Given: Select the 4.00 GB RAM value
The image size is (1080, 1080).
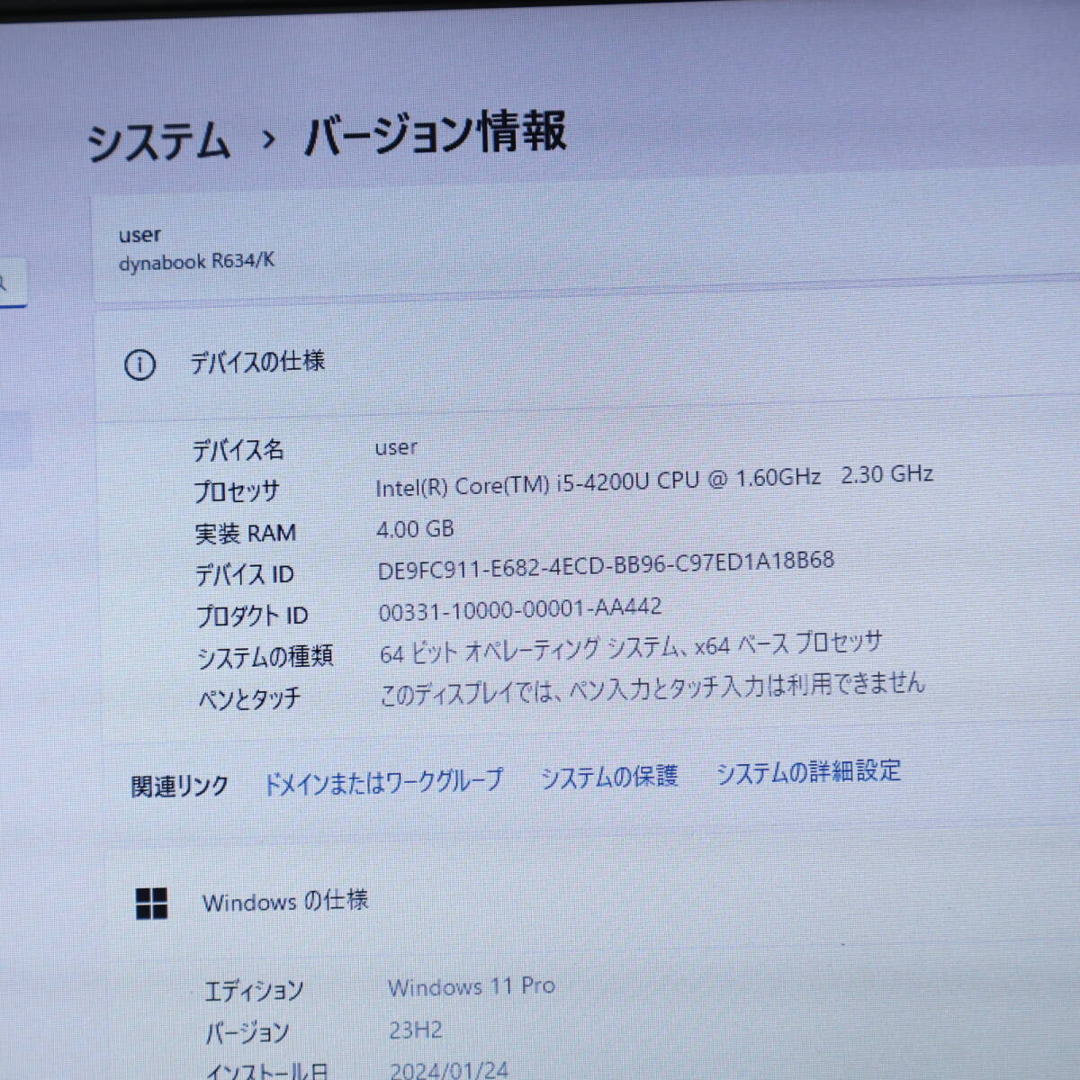Looking at the screenshot, I should tap(415, 529).
